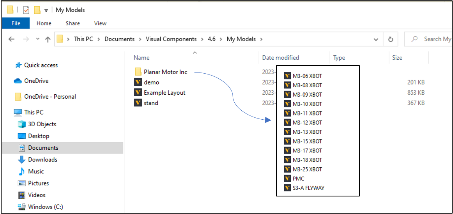The image size is (453, 214).
Task: Open the demo Visual Components file icon
Action: (138, 82)
